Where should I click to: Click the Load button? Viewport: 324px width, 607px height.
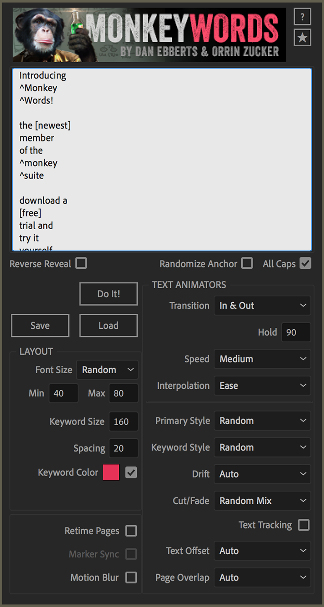109,325
